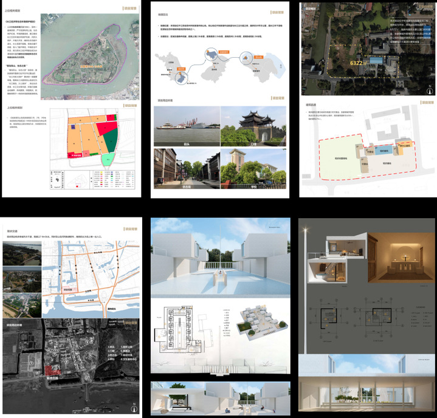Click the numbered legend list on the black-and-white satellite map
Screen dimensions: 437x418
(x=122, y=353)
